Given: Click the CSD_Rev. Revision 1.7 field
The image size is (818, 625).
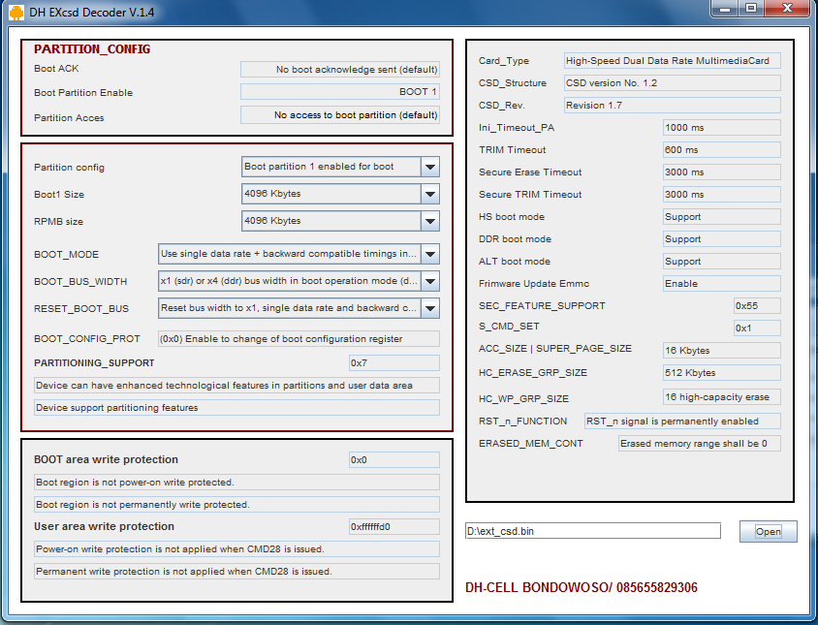Looking at the screenshot, I should [673, 106].
